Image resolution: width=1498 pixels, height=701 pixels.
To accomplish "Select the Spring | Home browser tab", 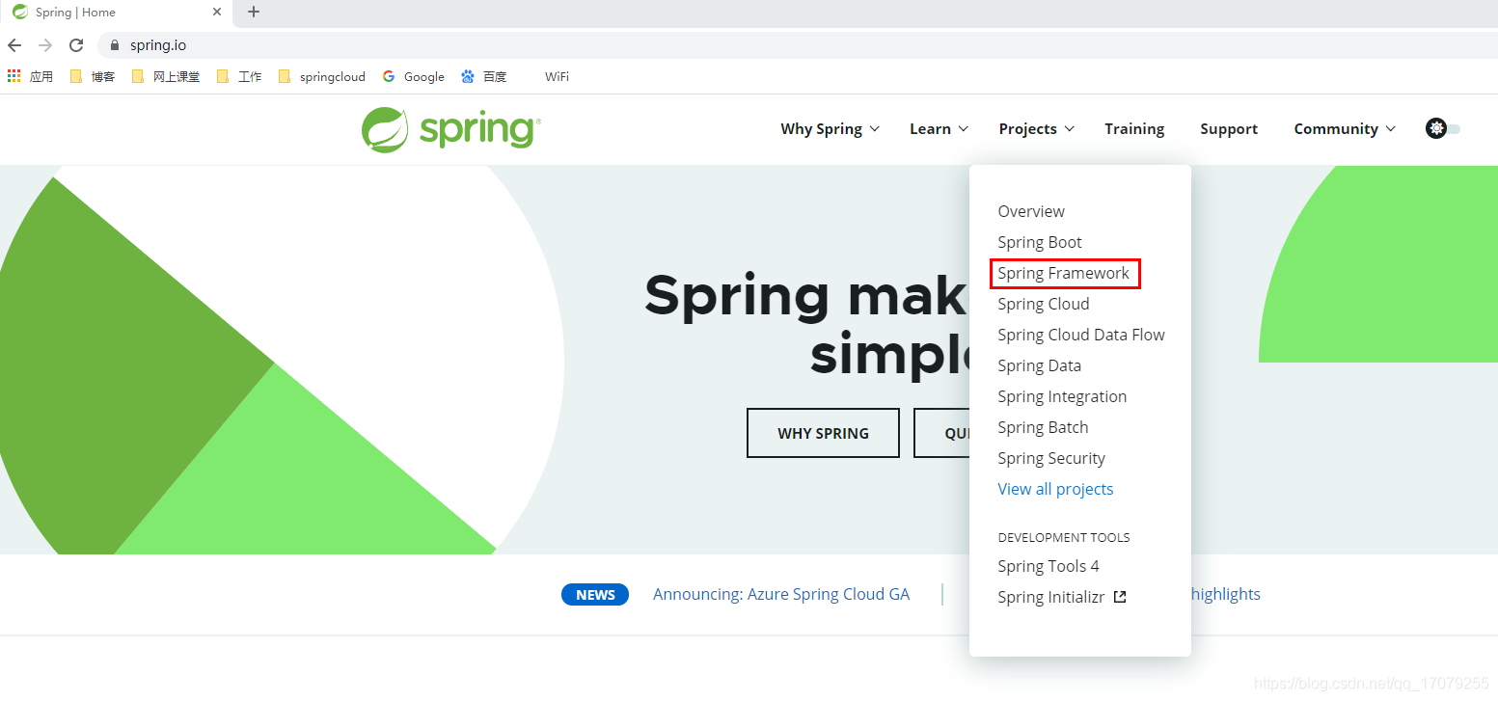I will pos(118,13).
